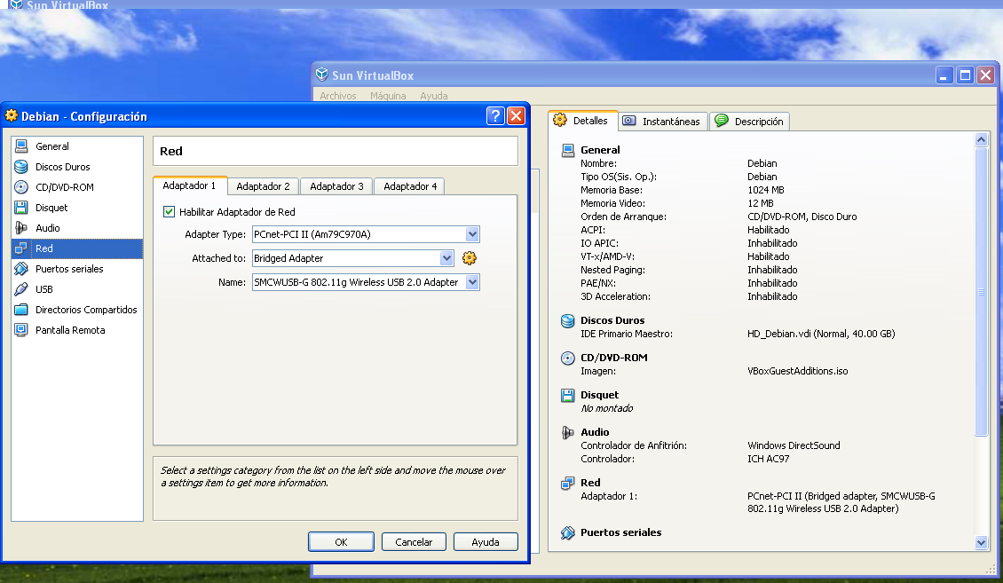Toggle Habilitar Adaptador de Red checkbox
Screen dimensions: 1003x583
pos(169,211)
